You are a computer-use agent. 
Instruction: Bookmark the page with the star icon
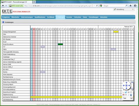pos(92,6)
